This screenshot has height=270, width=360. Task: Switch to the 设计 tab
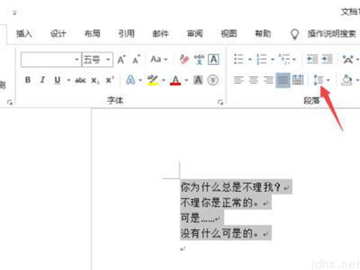(x=58, y=34)
